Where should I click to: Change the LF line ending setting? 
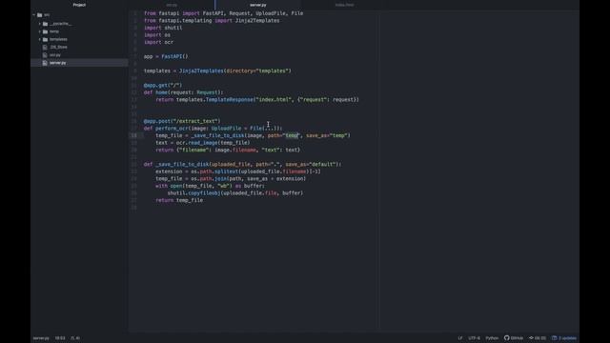(460, 338)
